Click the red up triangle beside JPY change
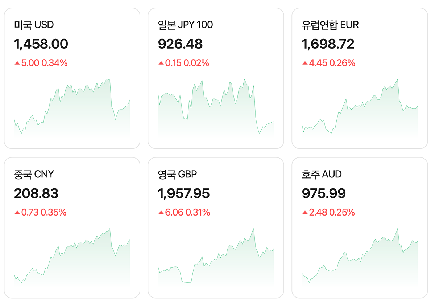 (x=161, y=63)
